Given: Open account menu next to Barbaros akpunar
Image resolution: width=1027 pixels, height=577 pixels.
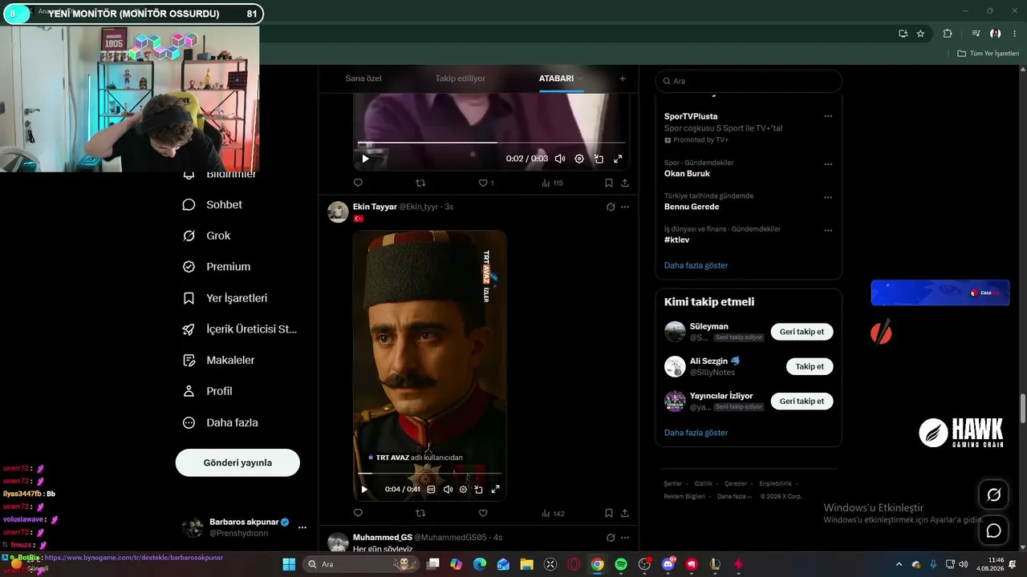Looking at the screenshot, I should (x=302, y=527).
